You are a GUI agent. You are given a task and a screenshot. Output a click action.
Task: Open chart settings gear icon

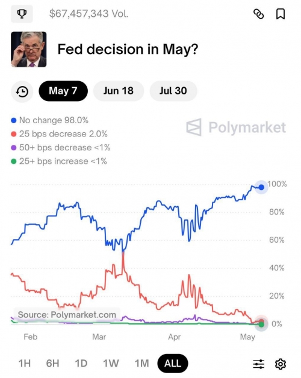(281, 364)
